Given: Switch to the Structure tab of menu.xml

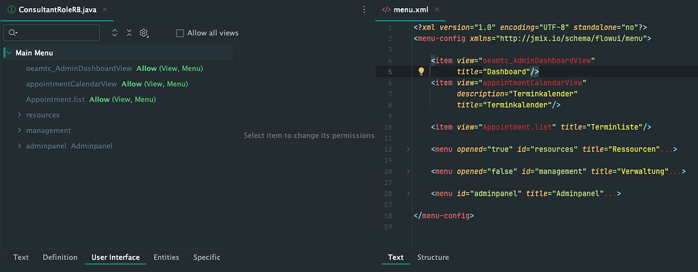Looking at the screenshot, I should point(433,257).
